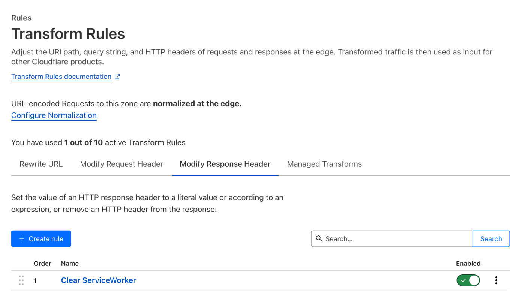Click the Create rule button
The image size is (525, 303).
[x=41, y=239]
